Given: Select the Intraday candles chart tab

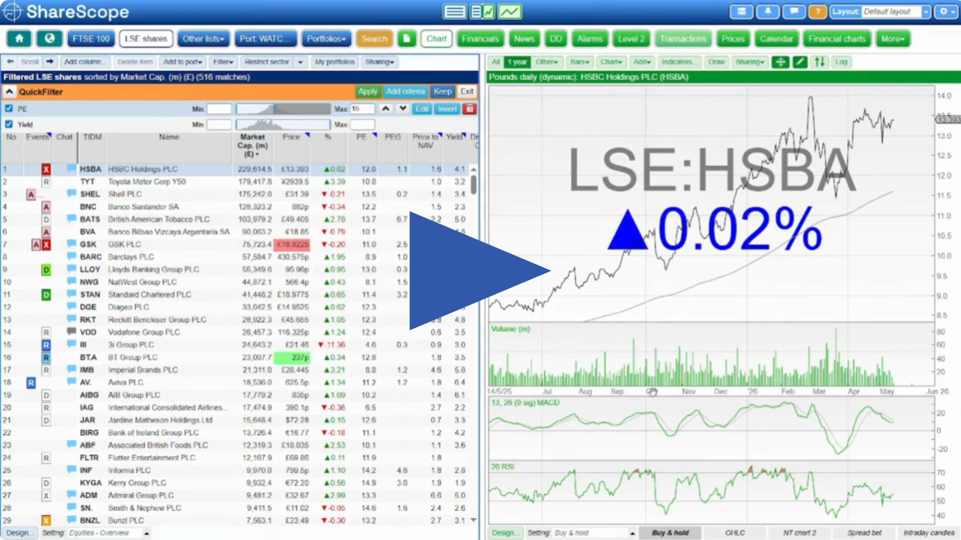Looking at the screenshot, I should click(929, 532).
